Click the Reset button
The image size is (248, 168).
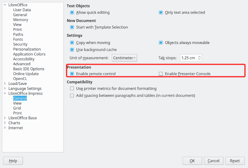235,161
